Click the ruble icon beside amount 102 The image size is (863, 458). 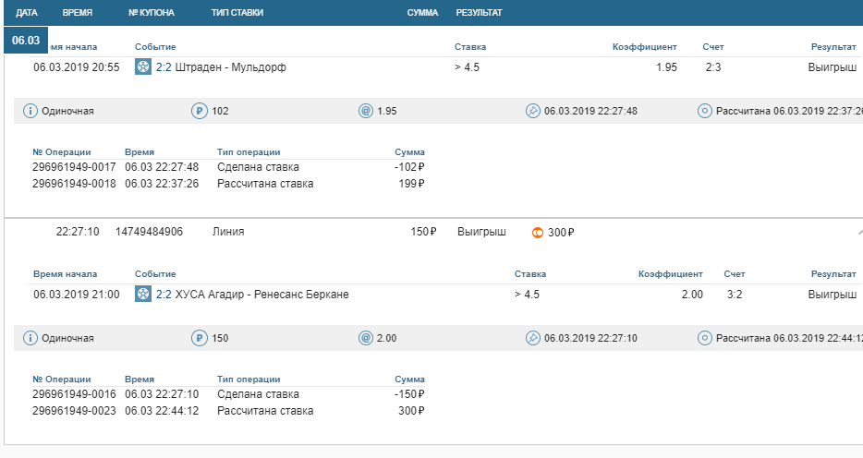coord(199,111)
